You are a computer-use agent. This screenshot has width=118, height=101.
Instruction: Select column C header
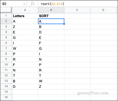pyautogui.click(x=77, y=10)
